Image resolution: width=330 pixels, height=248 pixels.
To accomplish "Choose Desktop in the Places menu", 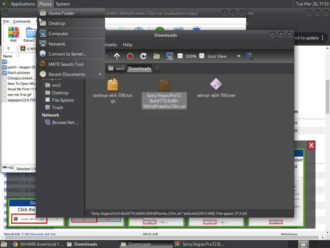I will point(71,23).
